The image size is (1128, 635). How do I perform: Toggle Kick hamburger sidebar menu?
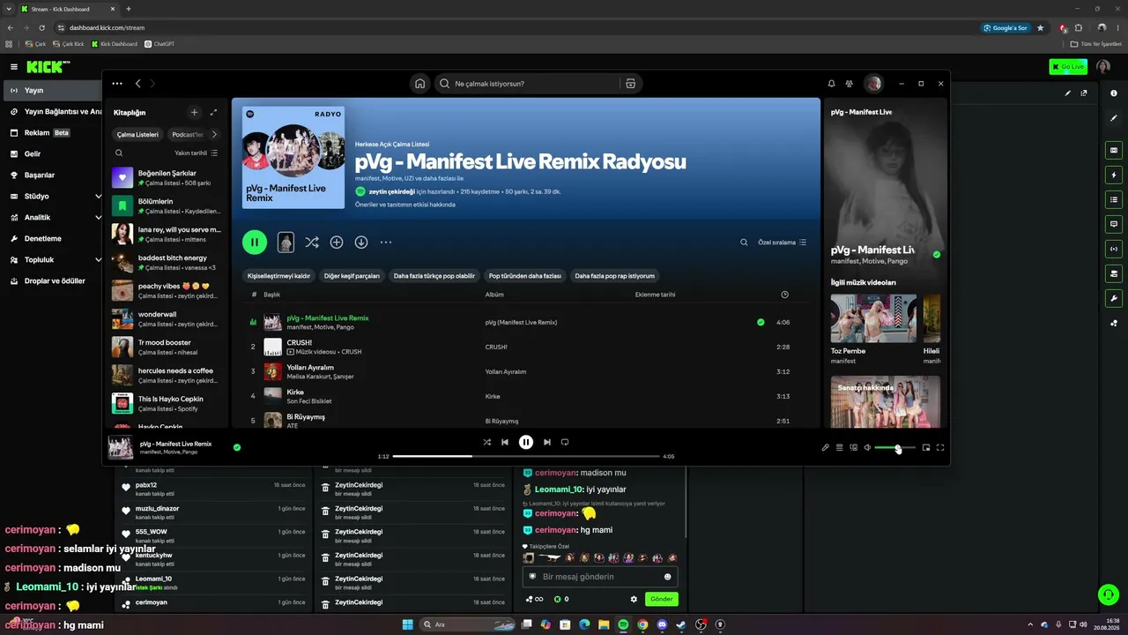[x=14, y=67]
